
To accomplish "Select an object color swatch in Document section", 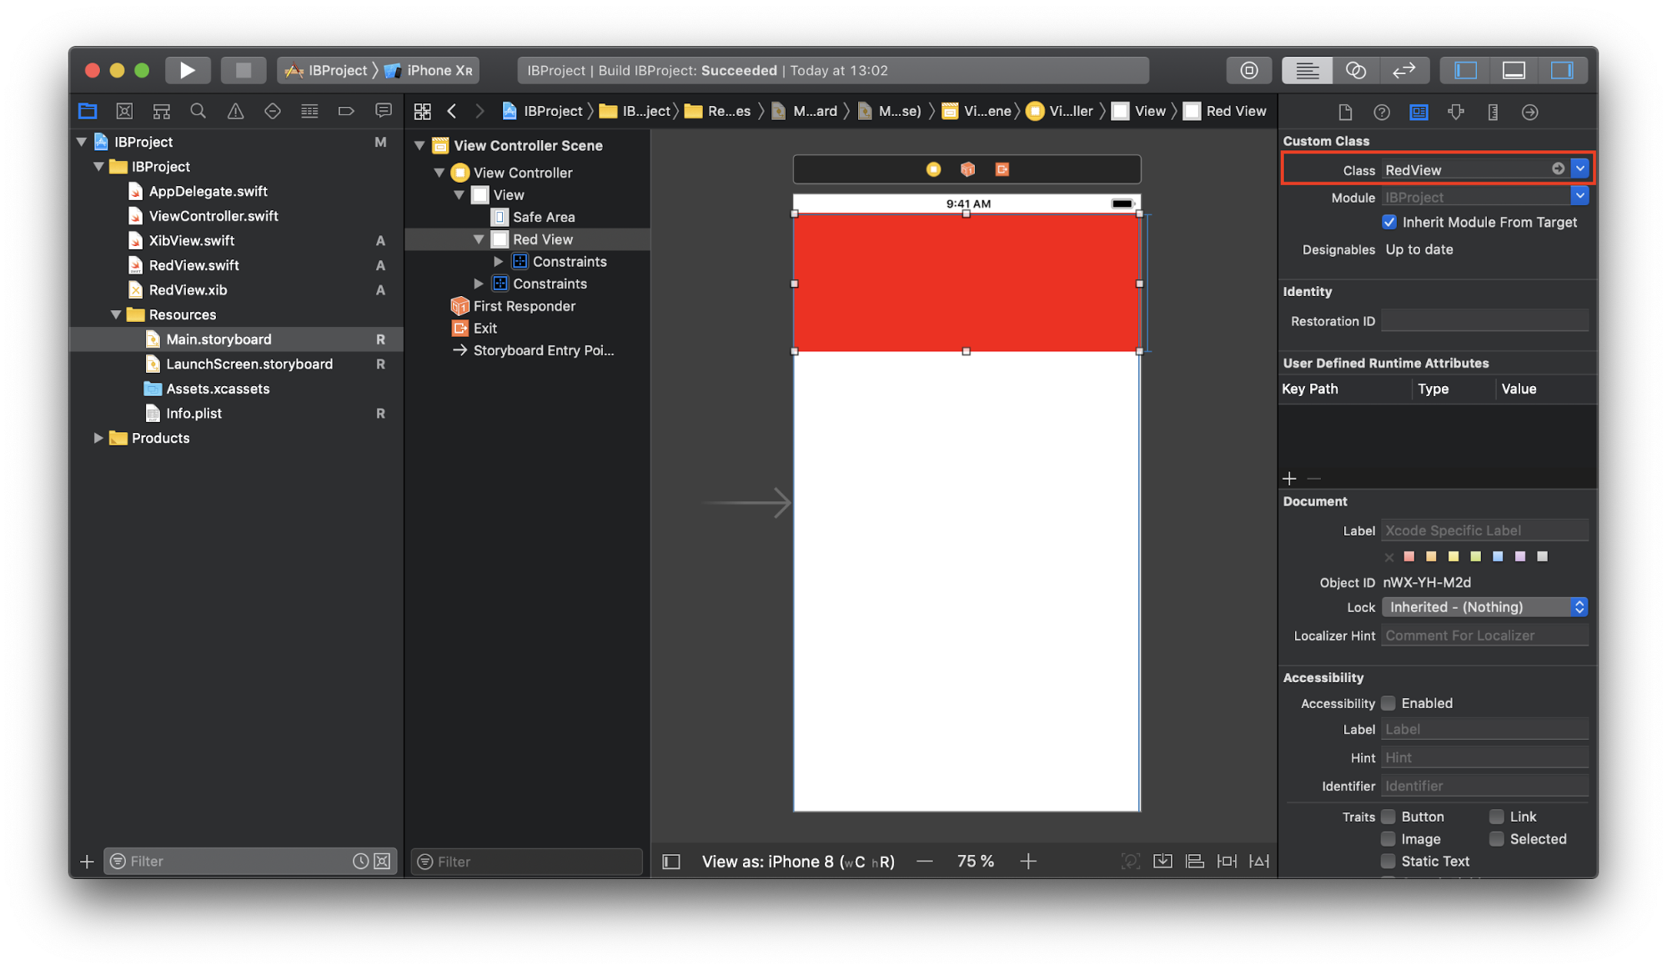I will click(1411, 556).
